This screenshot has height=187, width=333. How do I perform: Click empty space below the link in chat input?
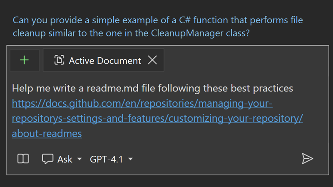pos(168,145)
